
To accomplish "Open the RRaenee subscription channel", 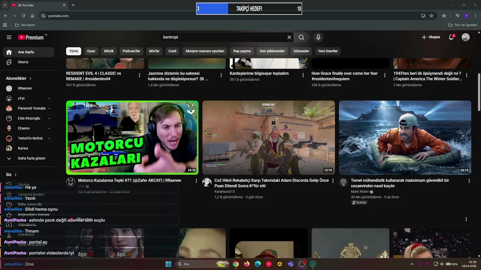I will pyautogui.click(x=29, y=88).
